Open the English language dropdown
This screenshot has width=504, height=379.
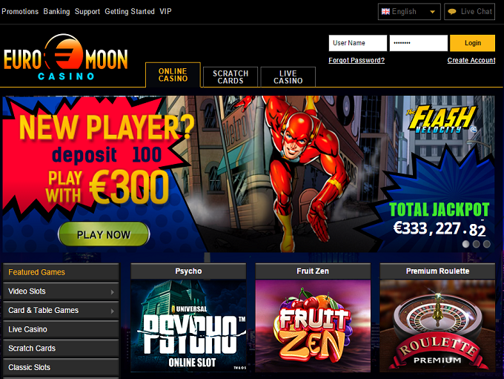point(409,12)
